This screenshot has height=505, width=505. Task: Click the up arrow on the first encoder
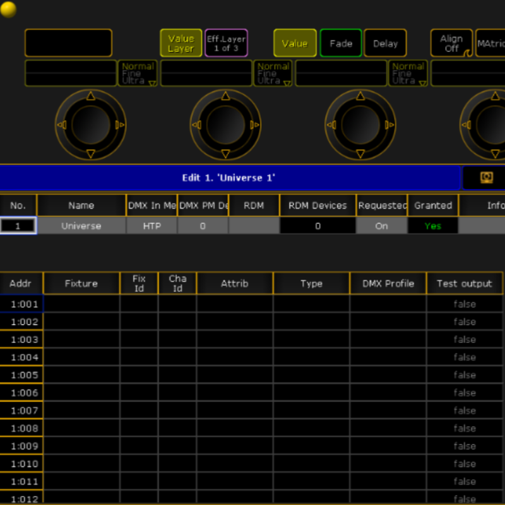90,96
